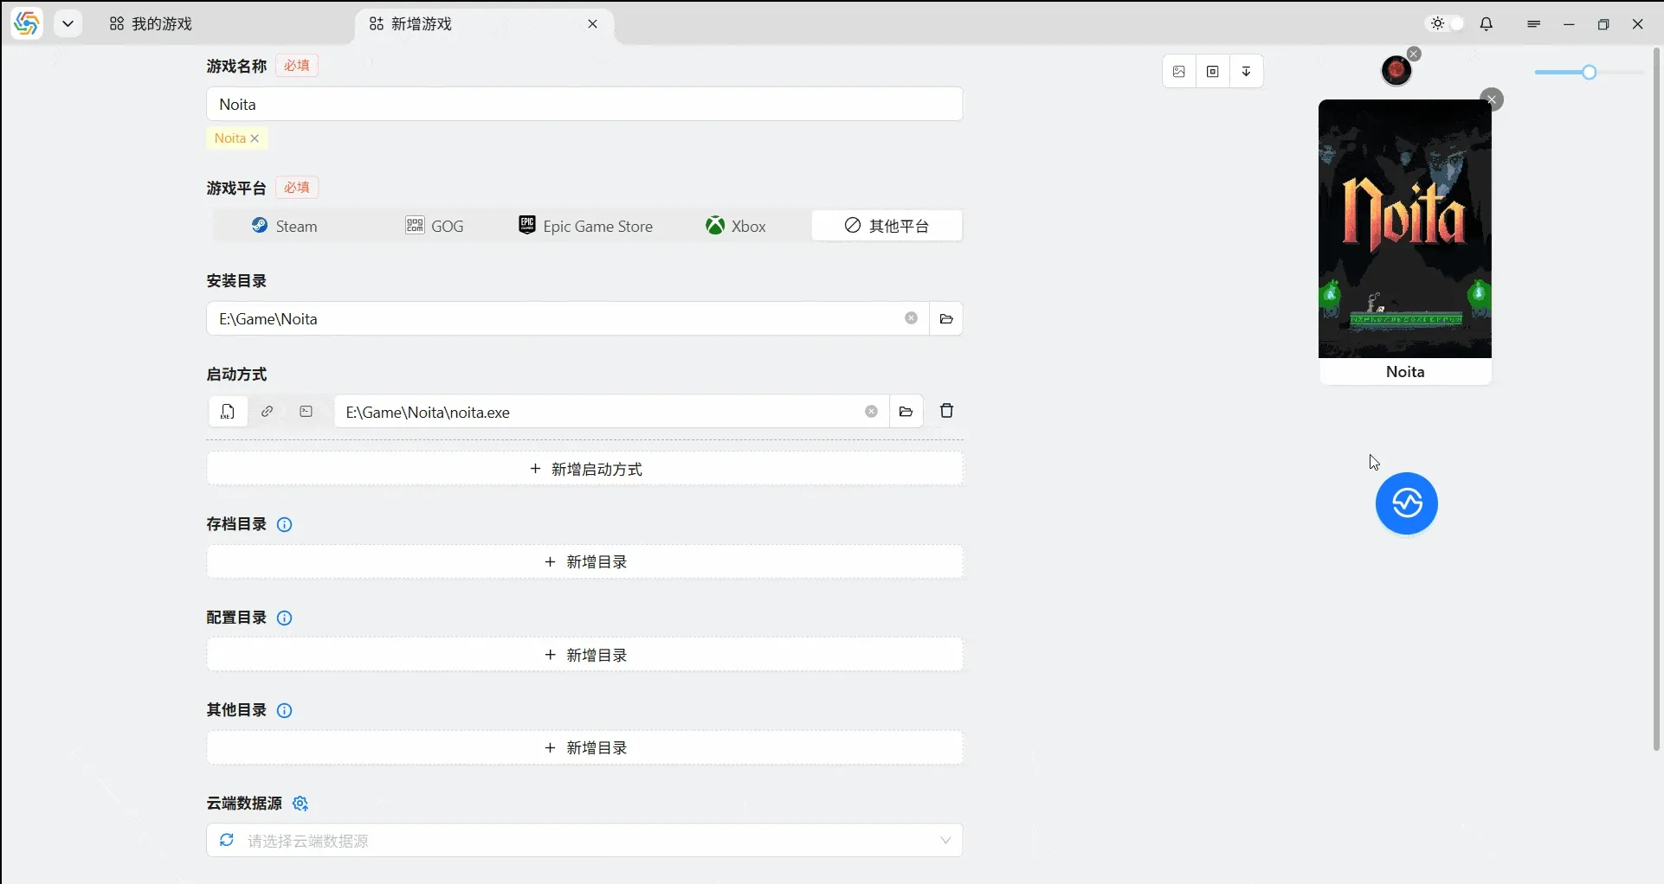This screenshot has width=1664, height=884.
Task: Click 新增目录 under 配置目录
Action: pyautogui.click(x=585, y=656)
